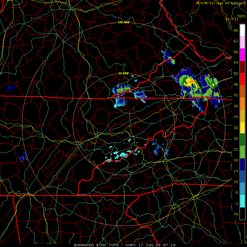Click the "TH" legend label
Viewport: 247px width, 247px height.
236,214
